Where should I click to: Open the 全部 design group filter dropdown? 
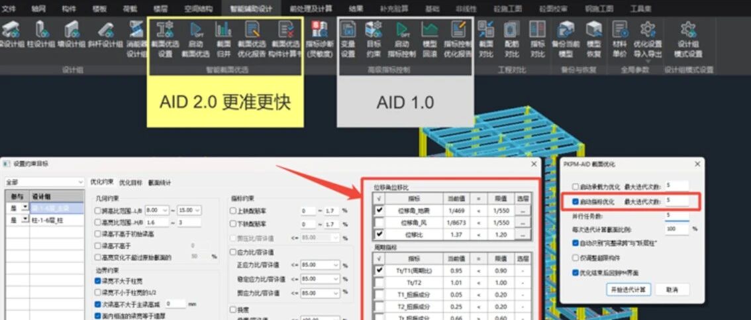point(44,182)
